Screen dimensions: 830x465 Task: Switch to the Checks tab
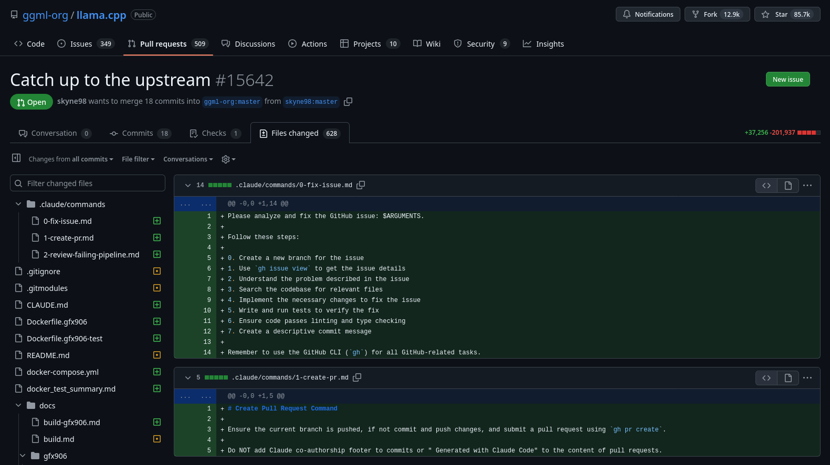click(x=215, y=134)
